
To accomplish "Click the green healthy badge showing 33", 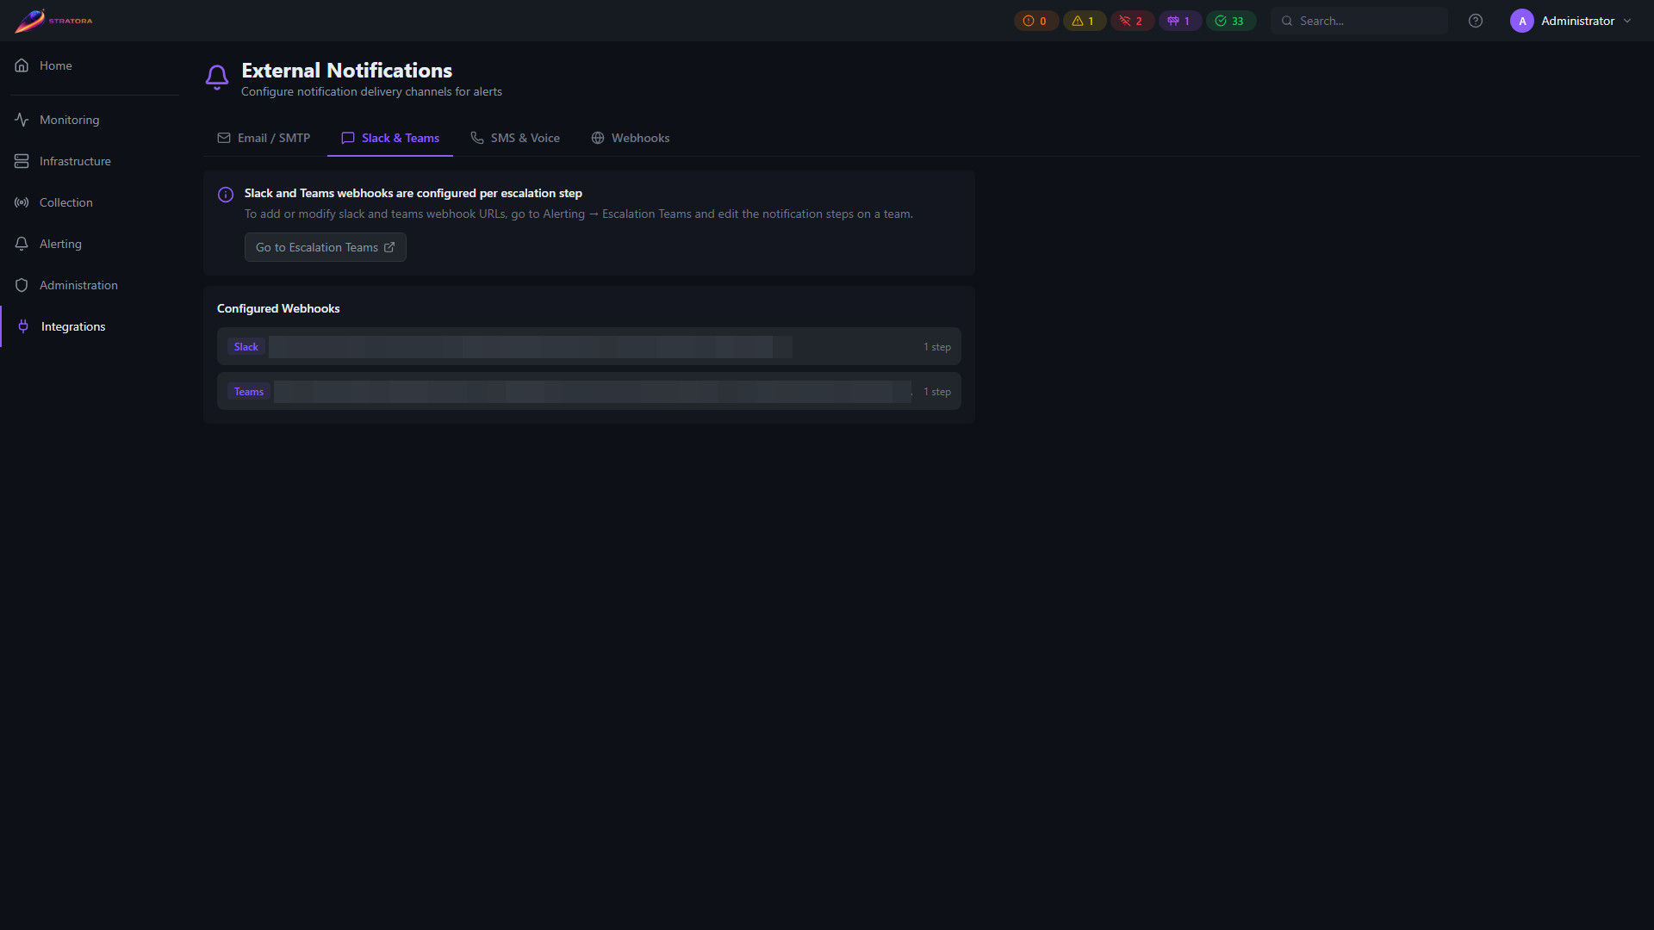I will tap(1230, 21).
